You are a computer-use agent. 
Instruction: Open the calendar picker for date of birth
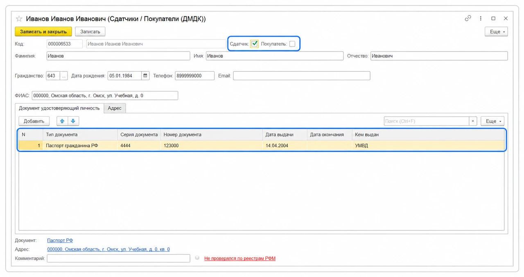pos(146,76)
